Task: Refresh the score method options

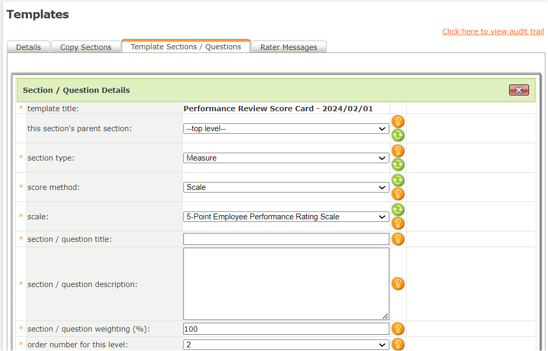Action: pyautogui.click(x=398, y=180)
